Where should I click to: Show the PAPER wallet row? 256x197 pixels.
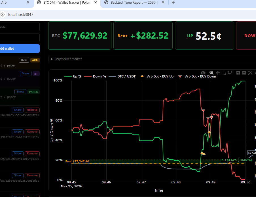click(20, 92)
